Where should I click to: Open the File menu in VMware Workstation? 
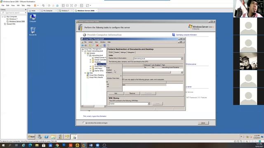click(3, 5)
